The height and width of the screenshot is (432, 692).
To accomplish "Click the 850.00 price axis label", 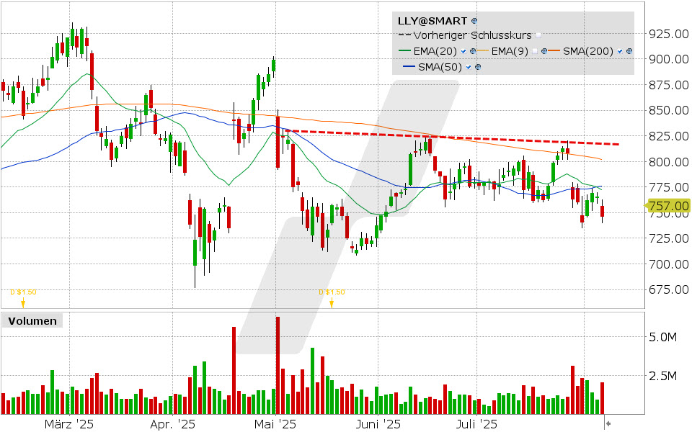I will 669,110.
